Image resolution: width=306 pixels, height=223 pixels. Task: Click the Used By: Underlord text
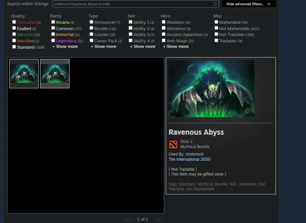[186, 154]
